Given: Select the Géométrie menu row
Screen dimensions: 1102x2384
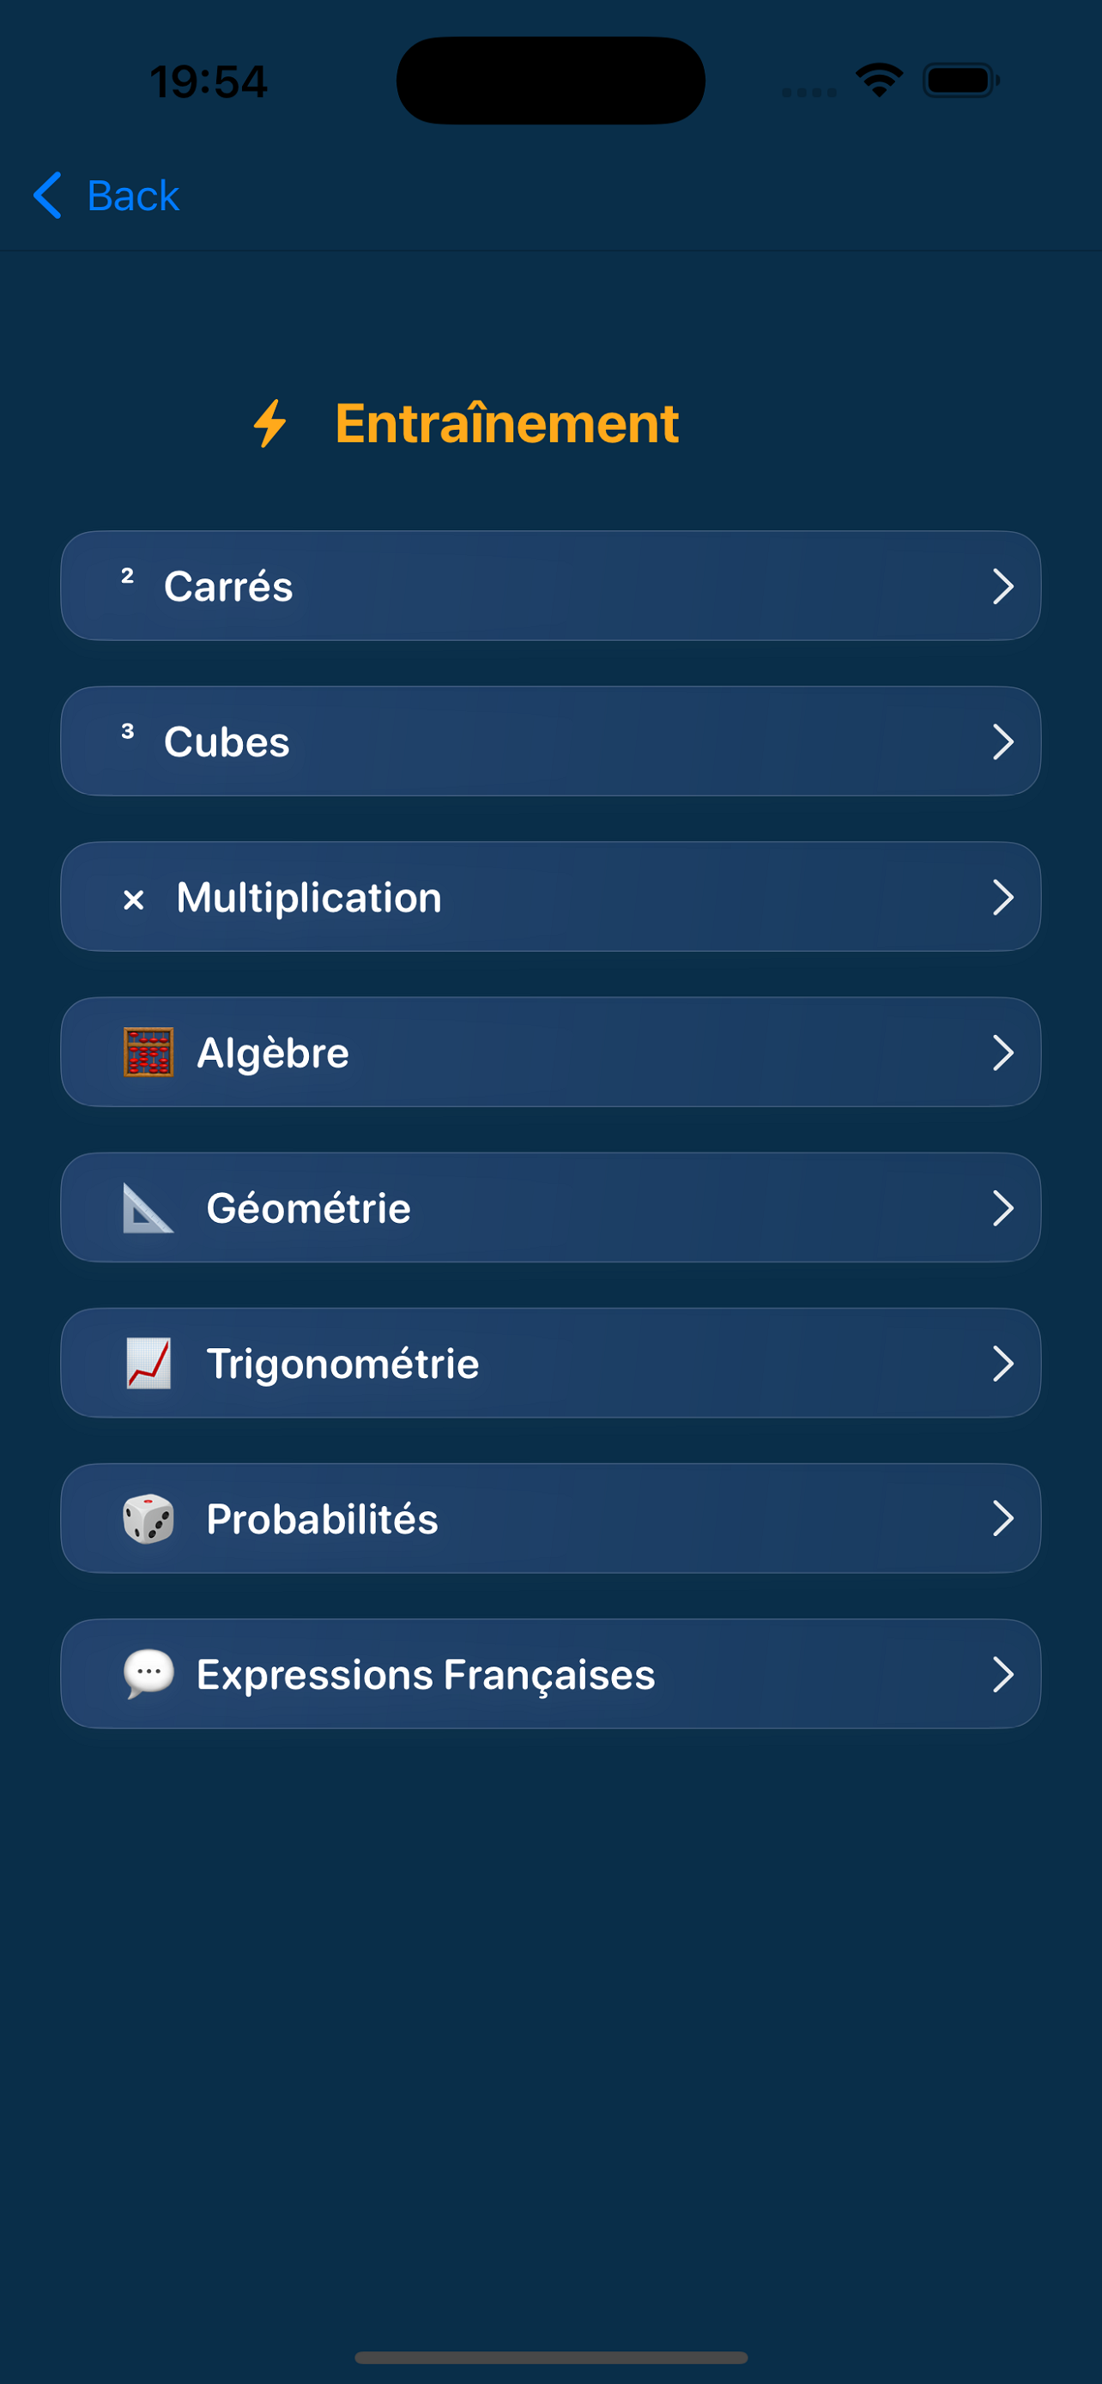Looking at the screenshot, I should point(550,1207).
